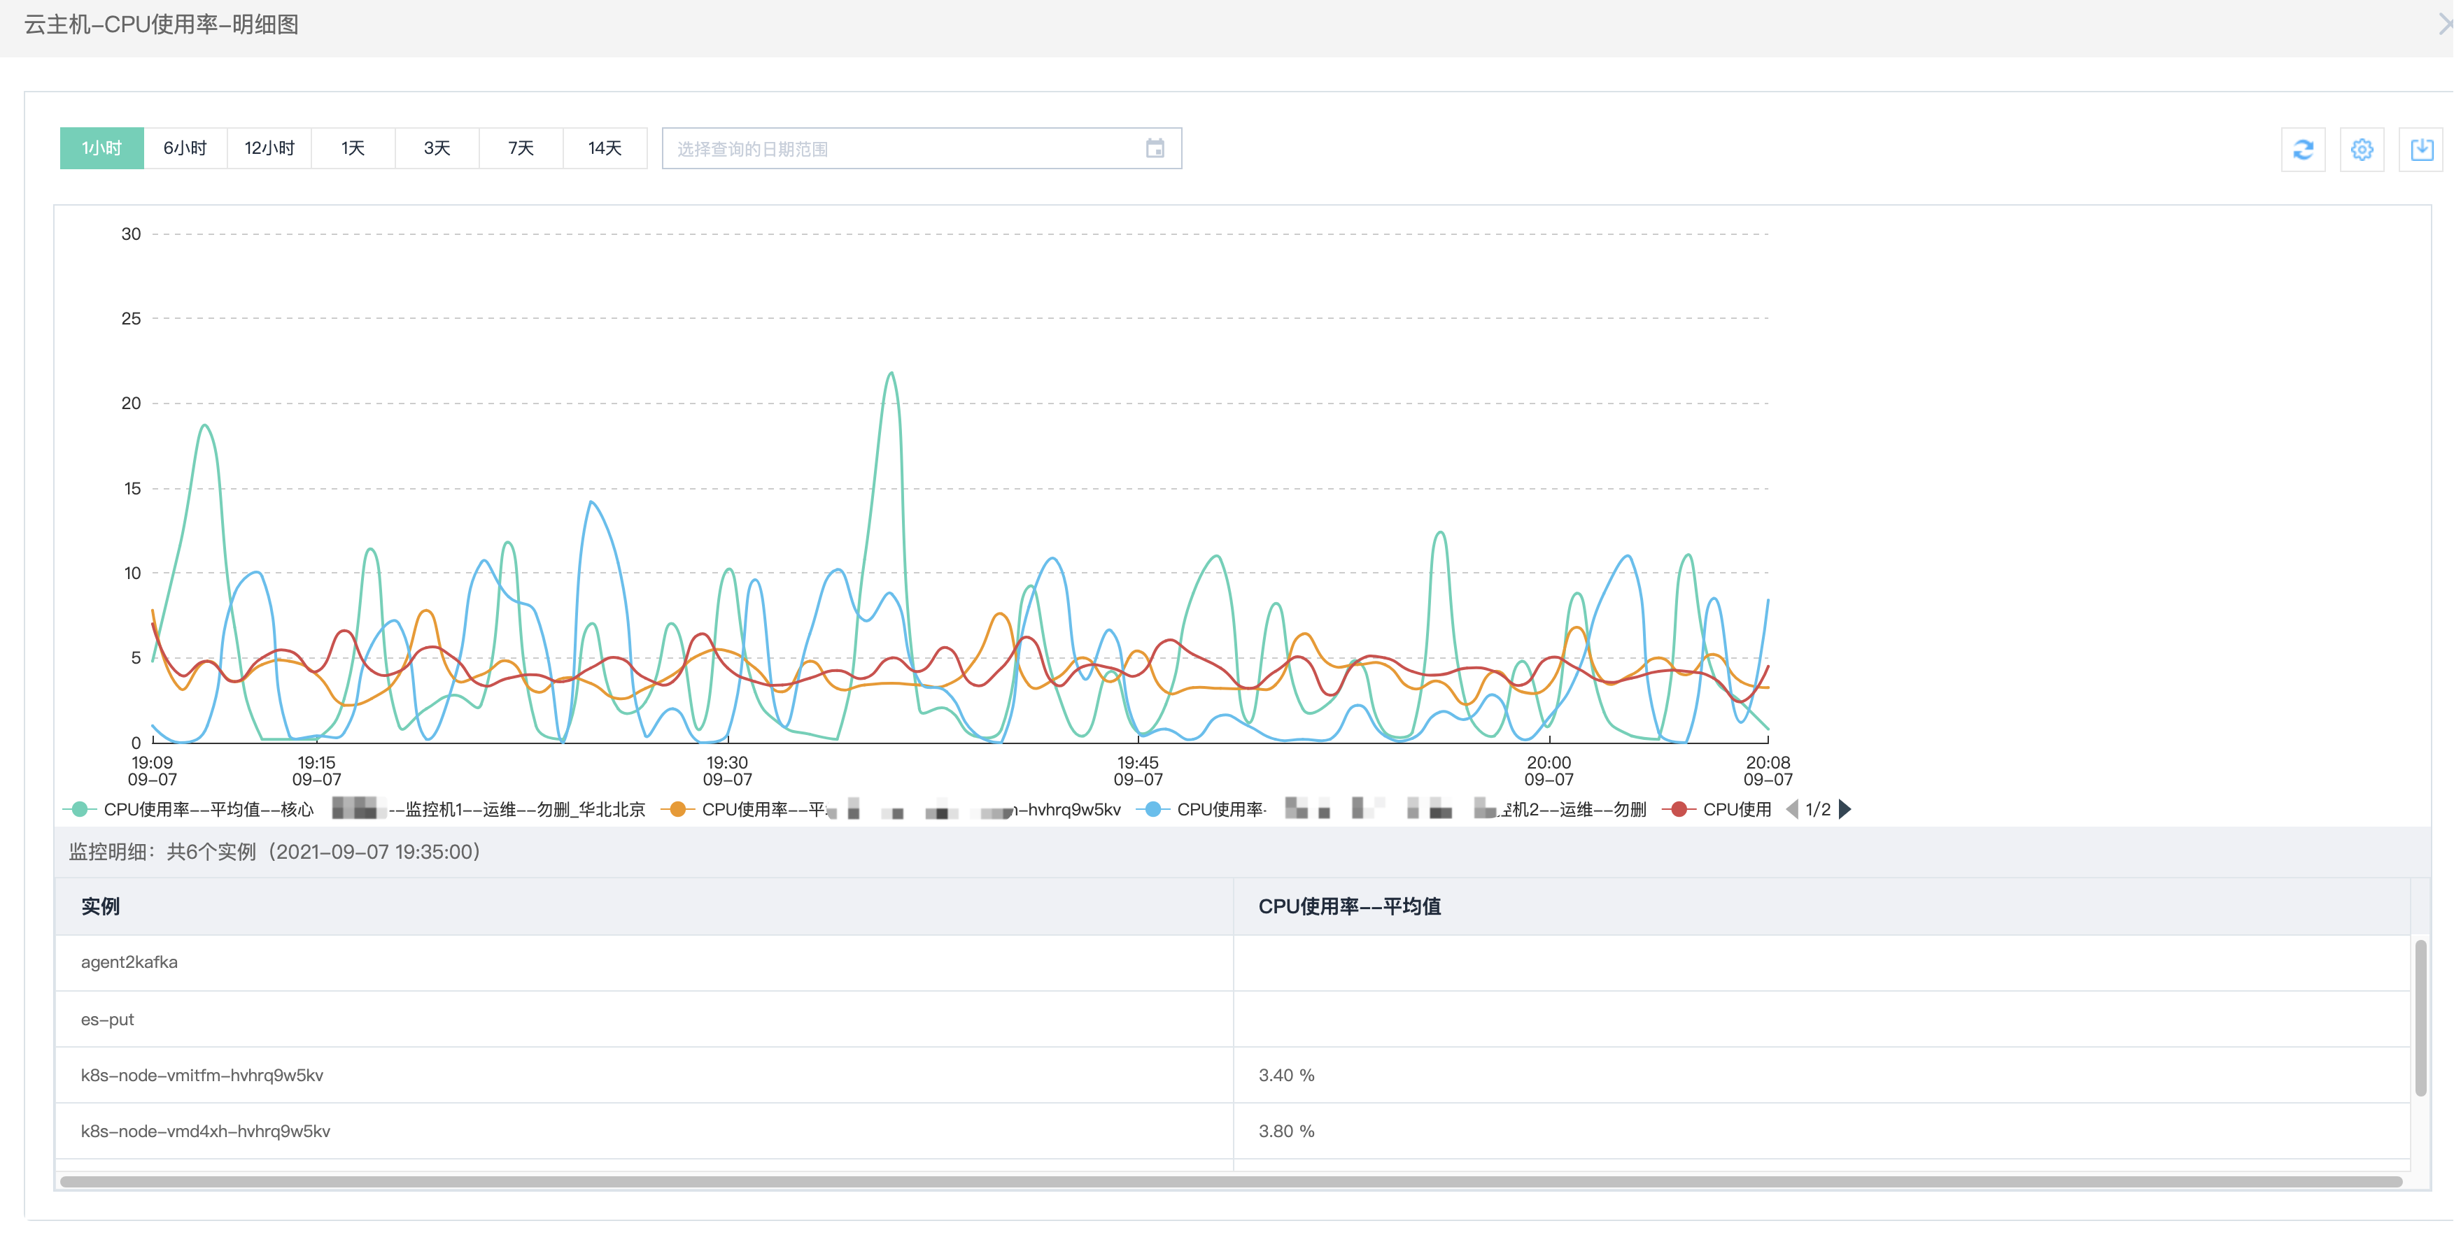This screenshot has height=1256, width=2454.
Task: Open the date range picker field
Action: tap(905, 148)
